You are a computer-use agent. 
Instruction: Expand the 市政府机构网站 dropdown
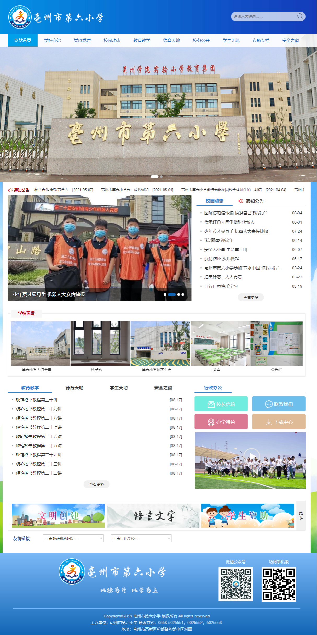click(x=73, y=538)
